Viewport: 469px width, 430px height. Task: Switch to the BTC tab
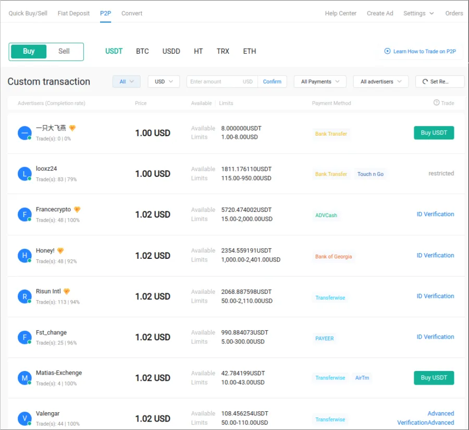point(142,51)
